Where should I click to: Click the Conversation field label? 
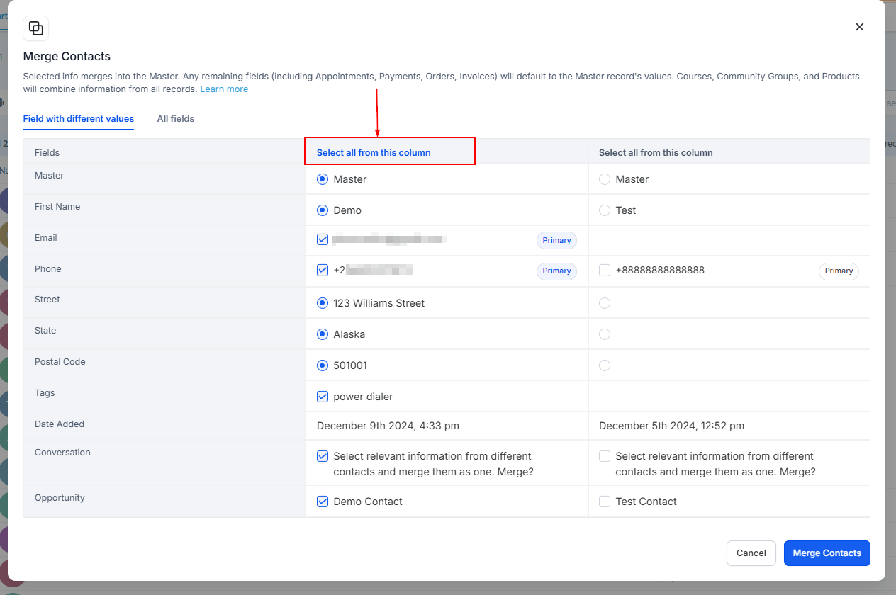point(62,453)
